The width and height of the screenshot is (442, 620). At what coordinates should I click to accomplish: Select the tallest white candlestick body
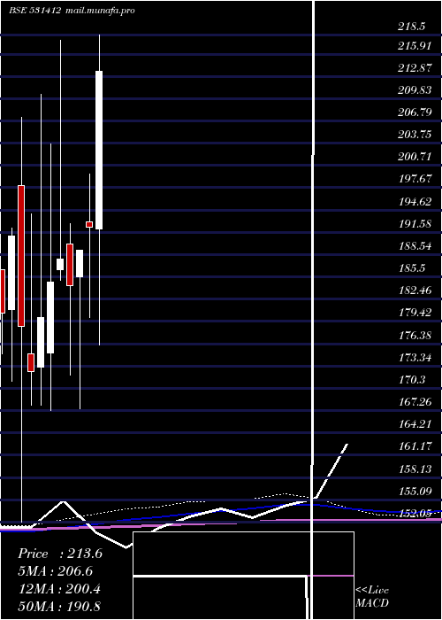pyautogui.click(x=99, y=150)
